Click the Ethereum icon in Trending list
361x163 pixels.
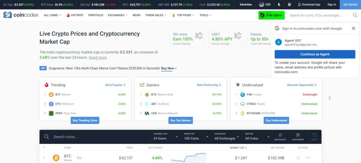[51, 104]
